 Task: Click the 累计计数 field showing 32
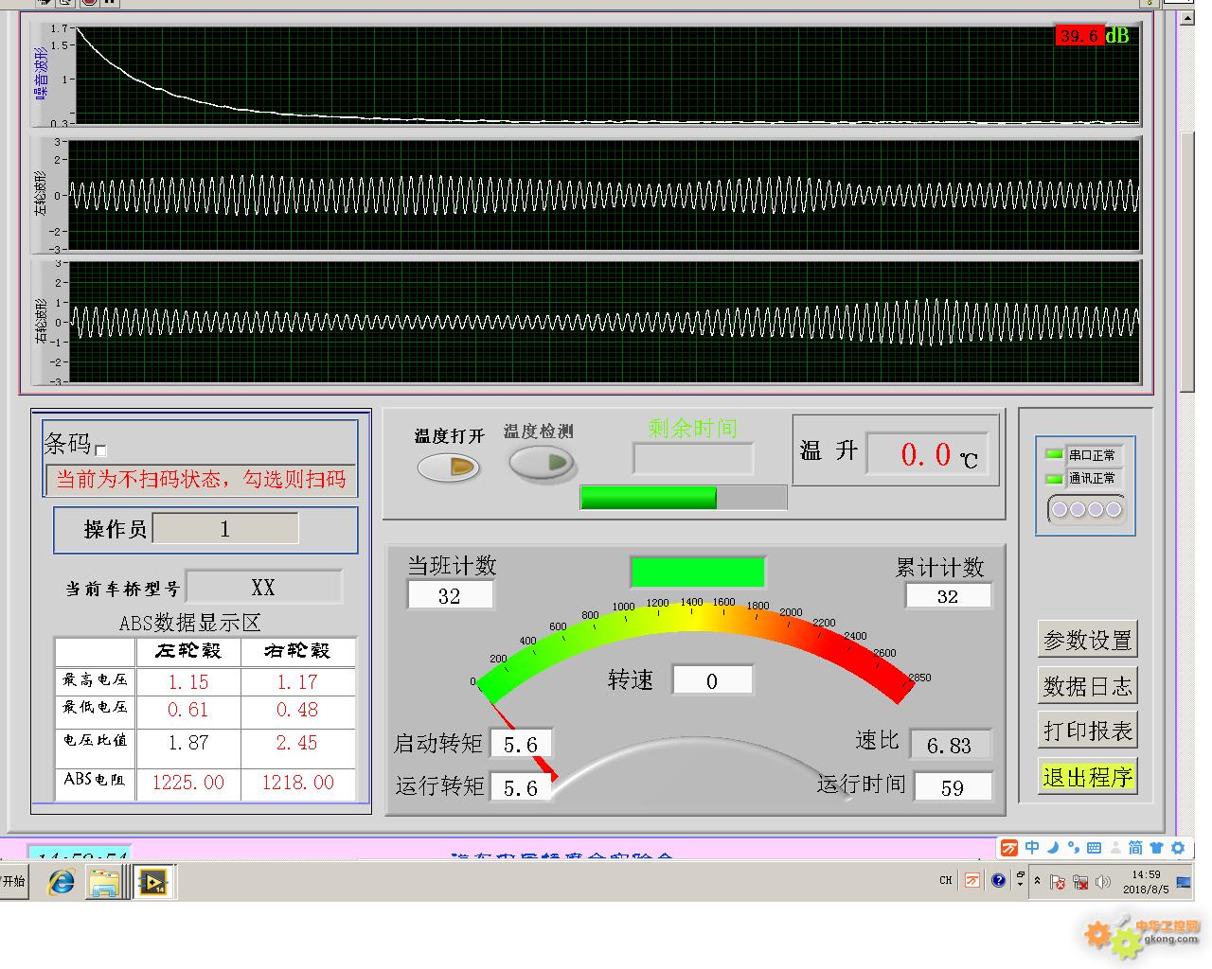[x=948, y=596]
